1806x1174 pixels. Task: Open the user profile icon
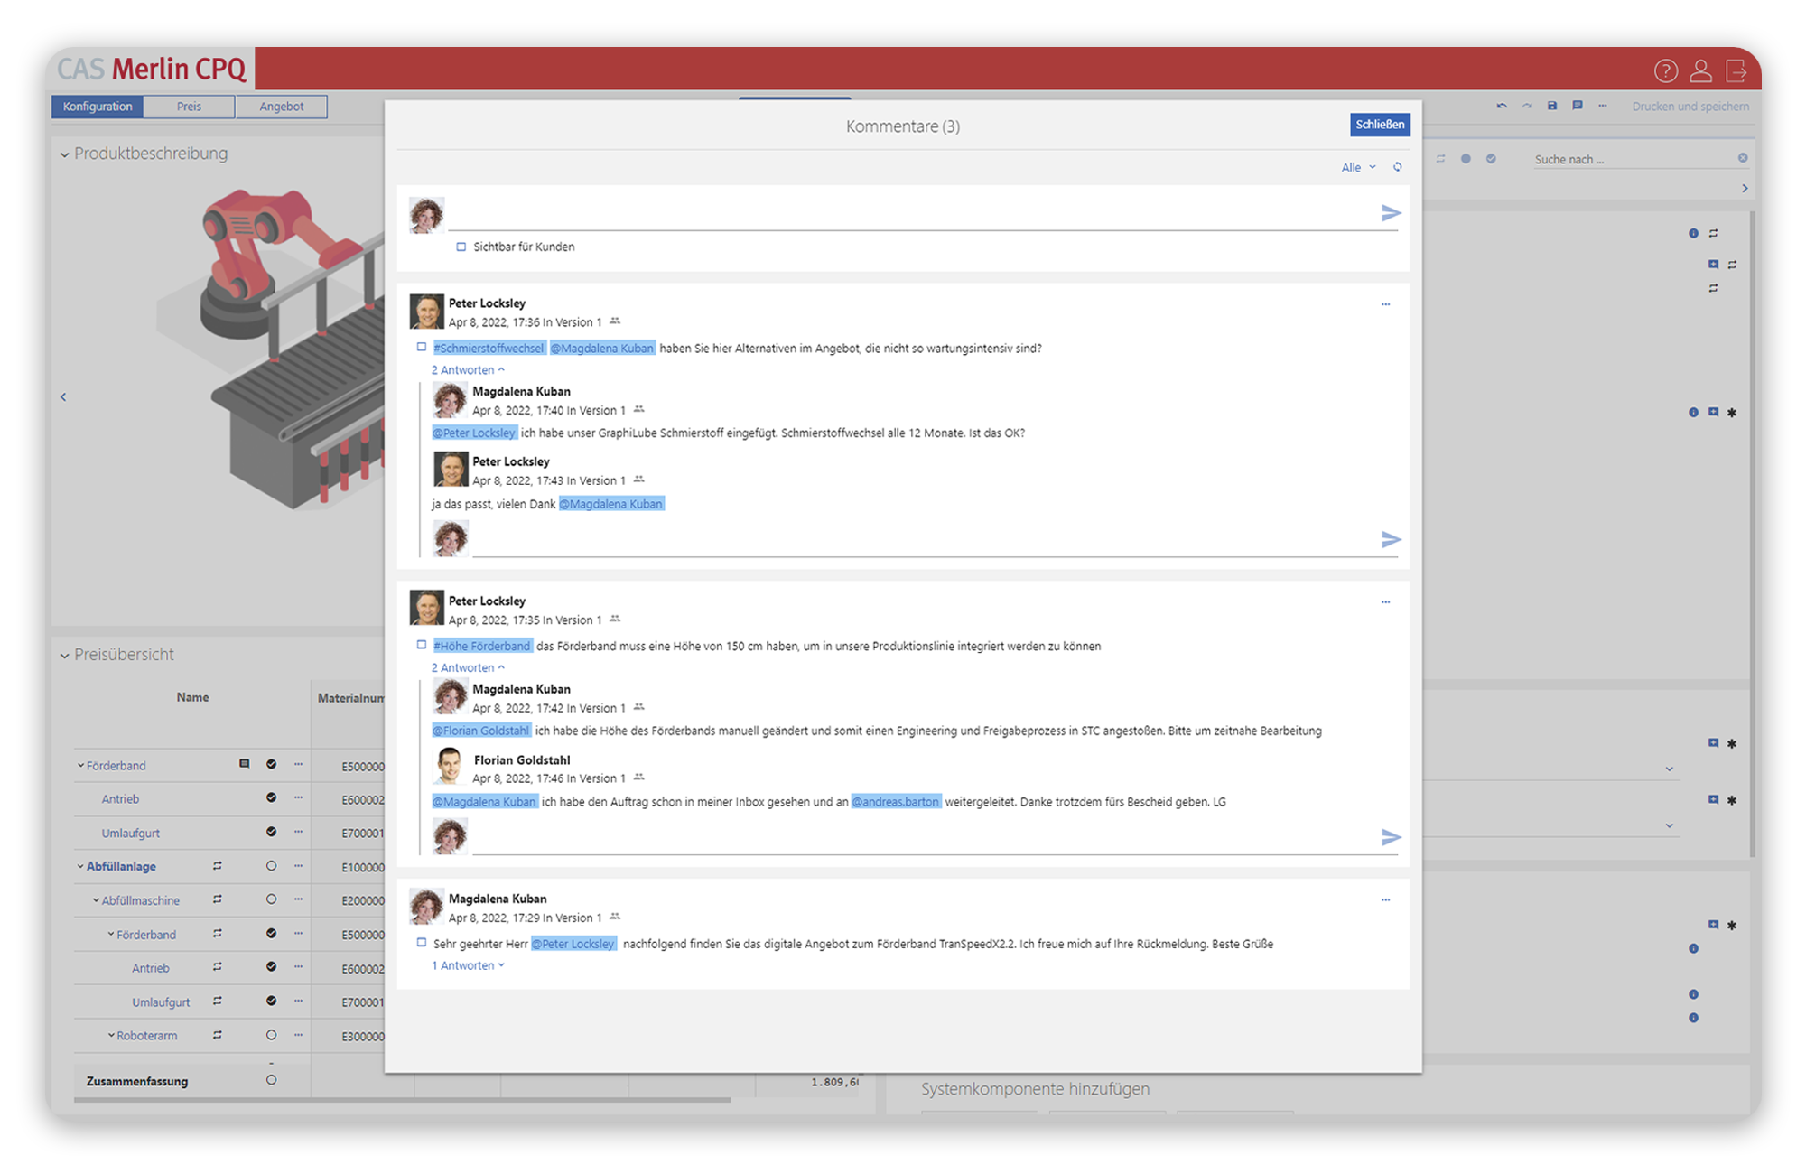[1700, 70]
